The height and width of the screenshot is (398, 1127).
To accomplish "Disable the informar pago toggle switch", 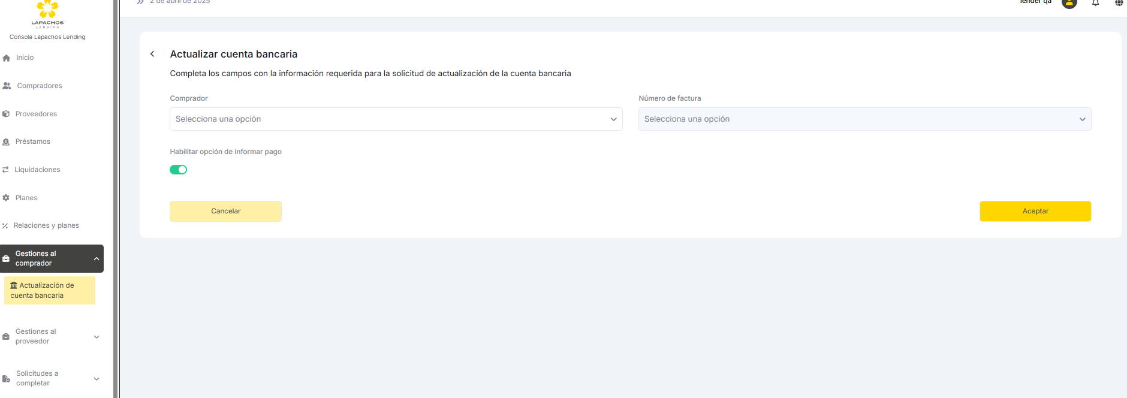I will point(179,170).
